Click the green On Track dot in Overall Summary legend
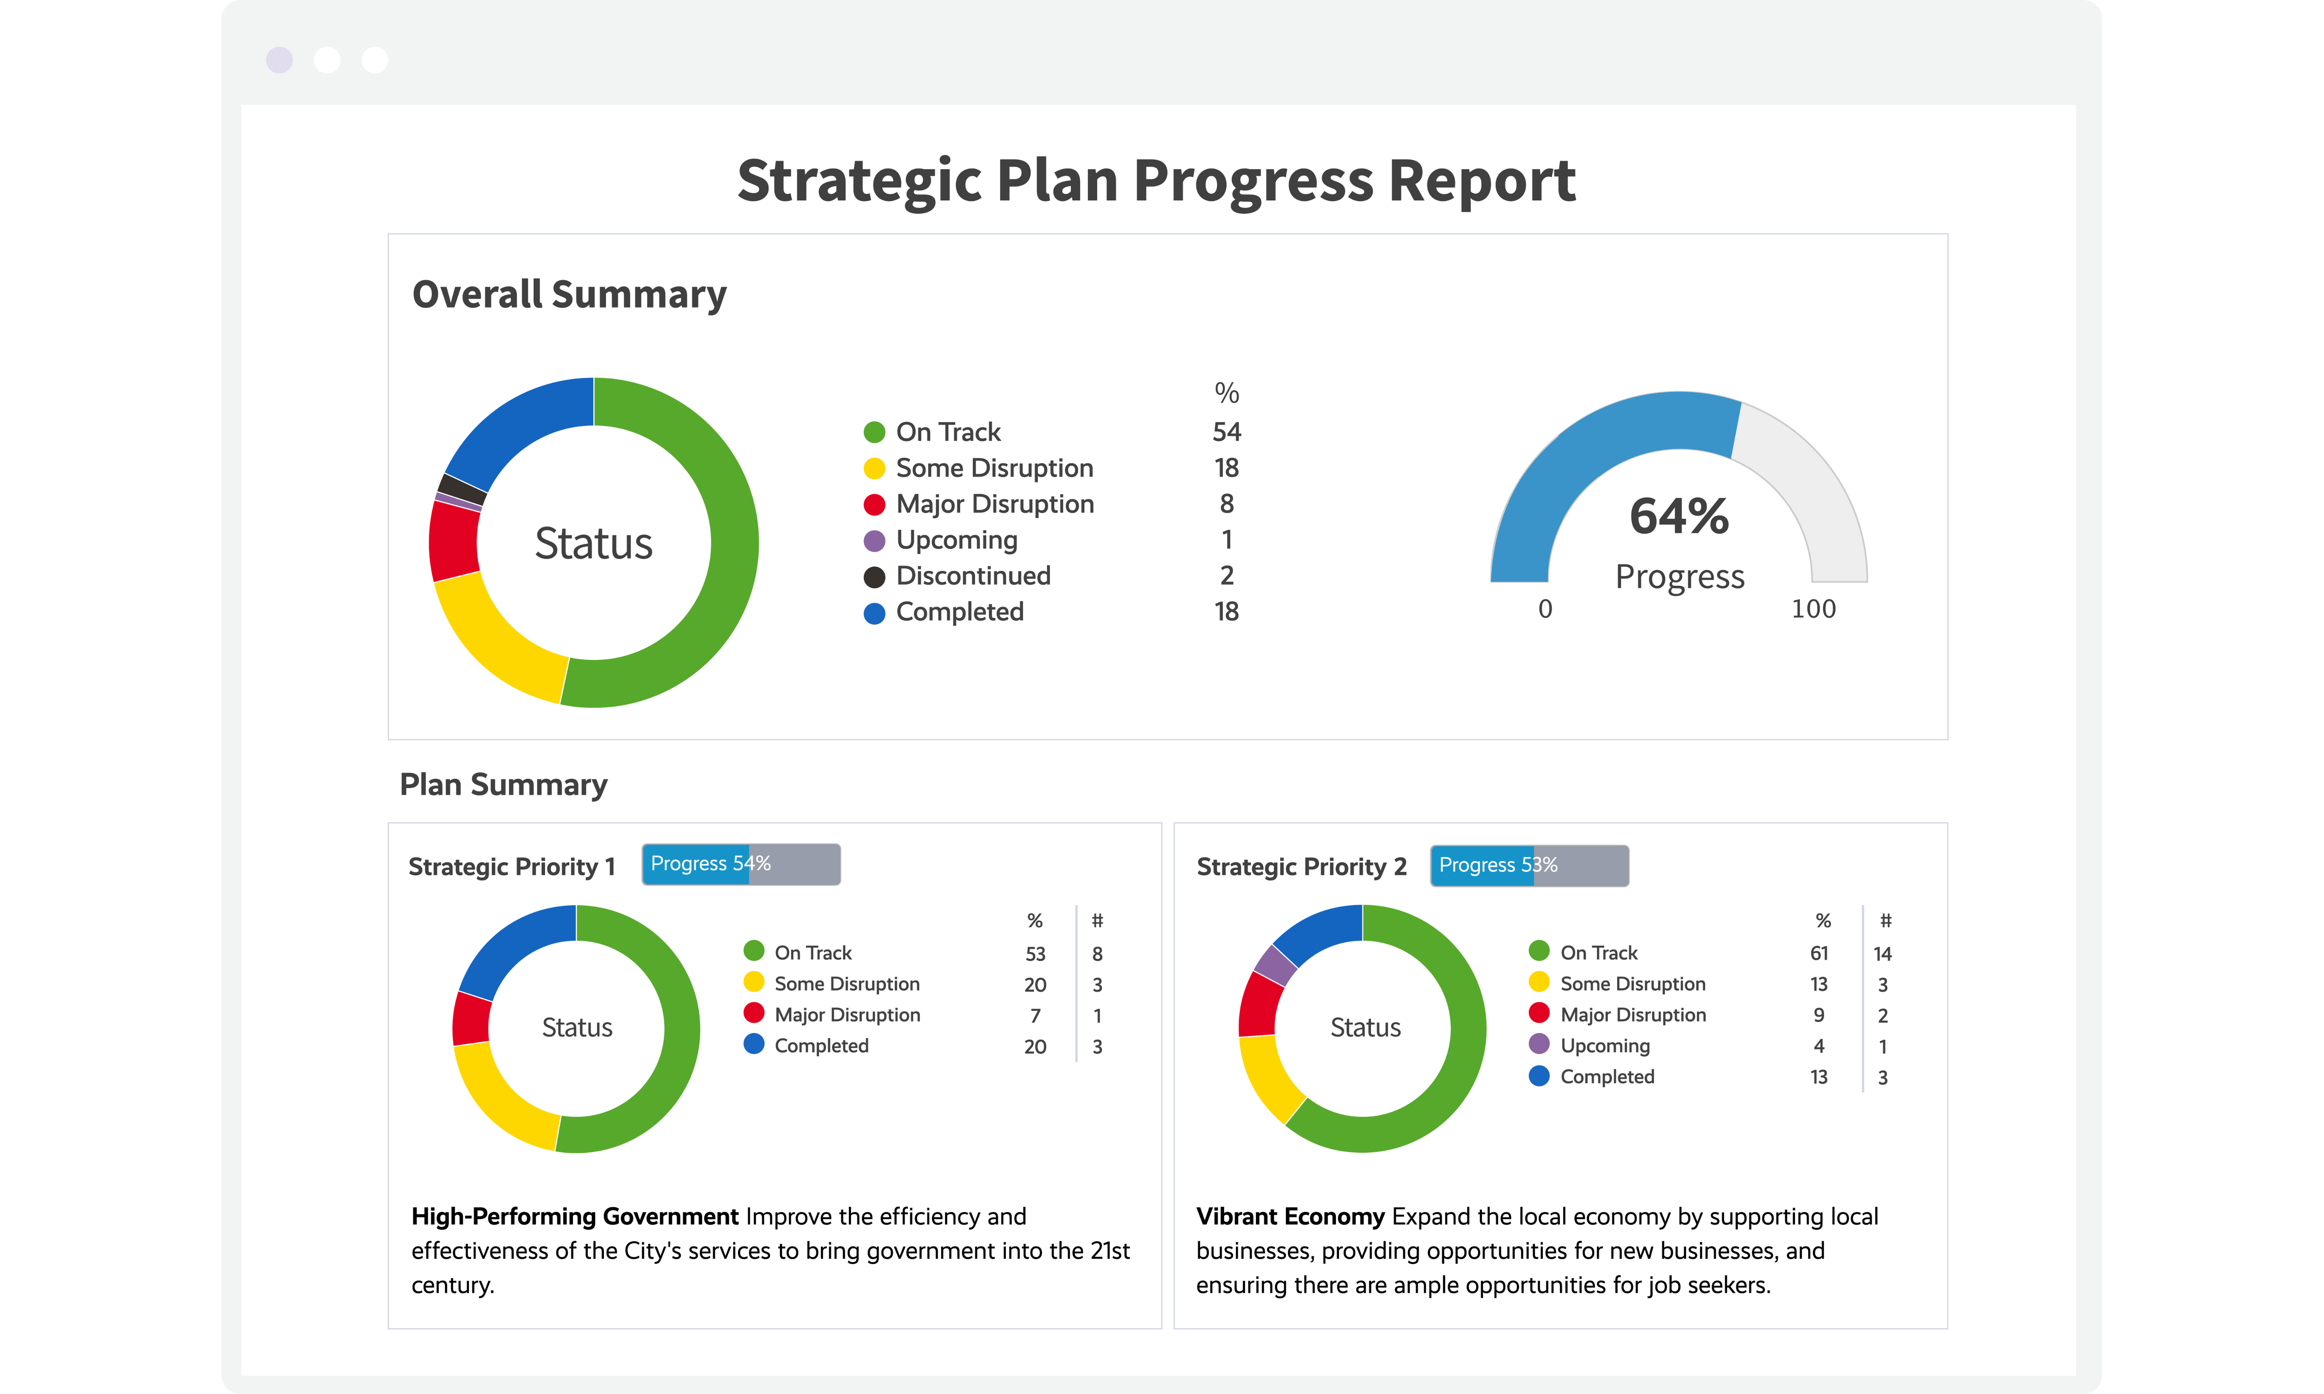This screenshot has width=2324, height=1394. click(874, 432)
